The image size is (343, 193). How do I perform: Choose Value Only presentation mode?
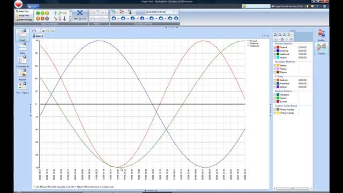pyautogui.click(x=24, y=11)
